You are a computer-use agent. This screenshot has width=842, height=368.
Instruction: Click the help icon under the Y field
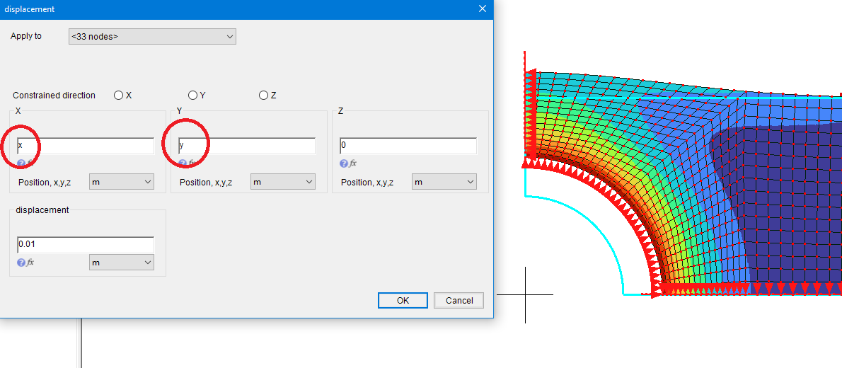tap(183, 163)
